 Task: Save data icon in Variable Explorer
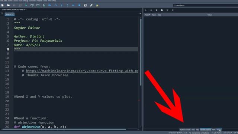pyautogui.click(x=151, y=10)
